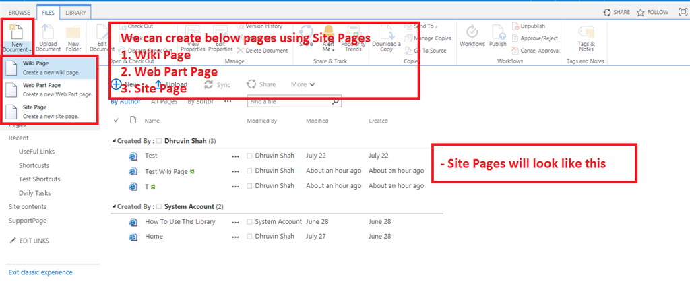This screenshot has height=290, width=690.
Task: Sort by the Modified column header
Action: pyautogui.click(x=317, y=121)
